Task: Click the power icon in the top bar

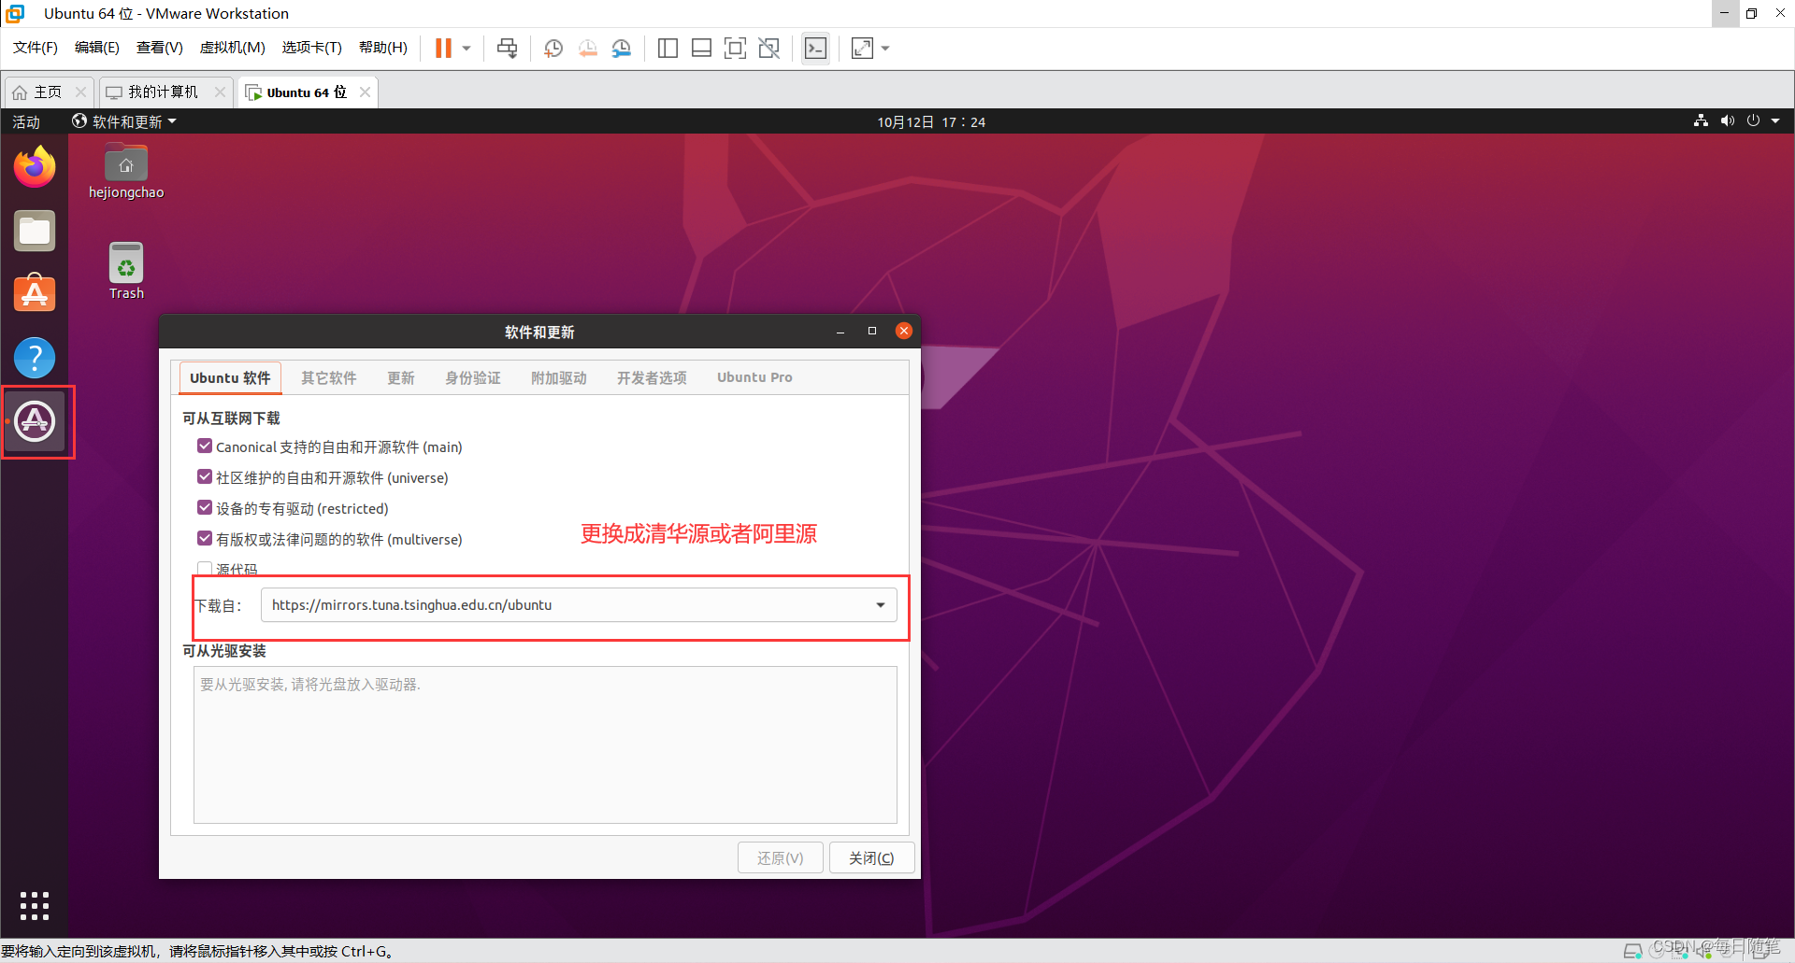Action: 1753,120
